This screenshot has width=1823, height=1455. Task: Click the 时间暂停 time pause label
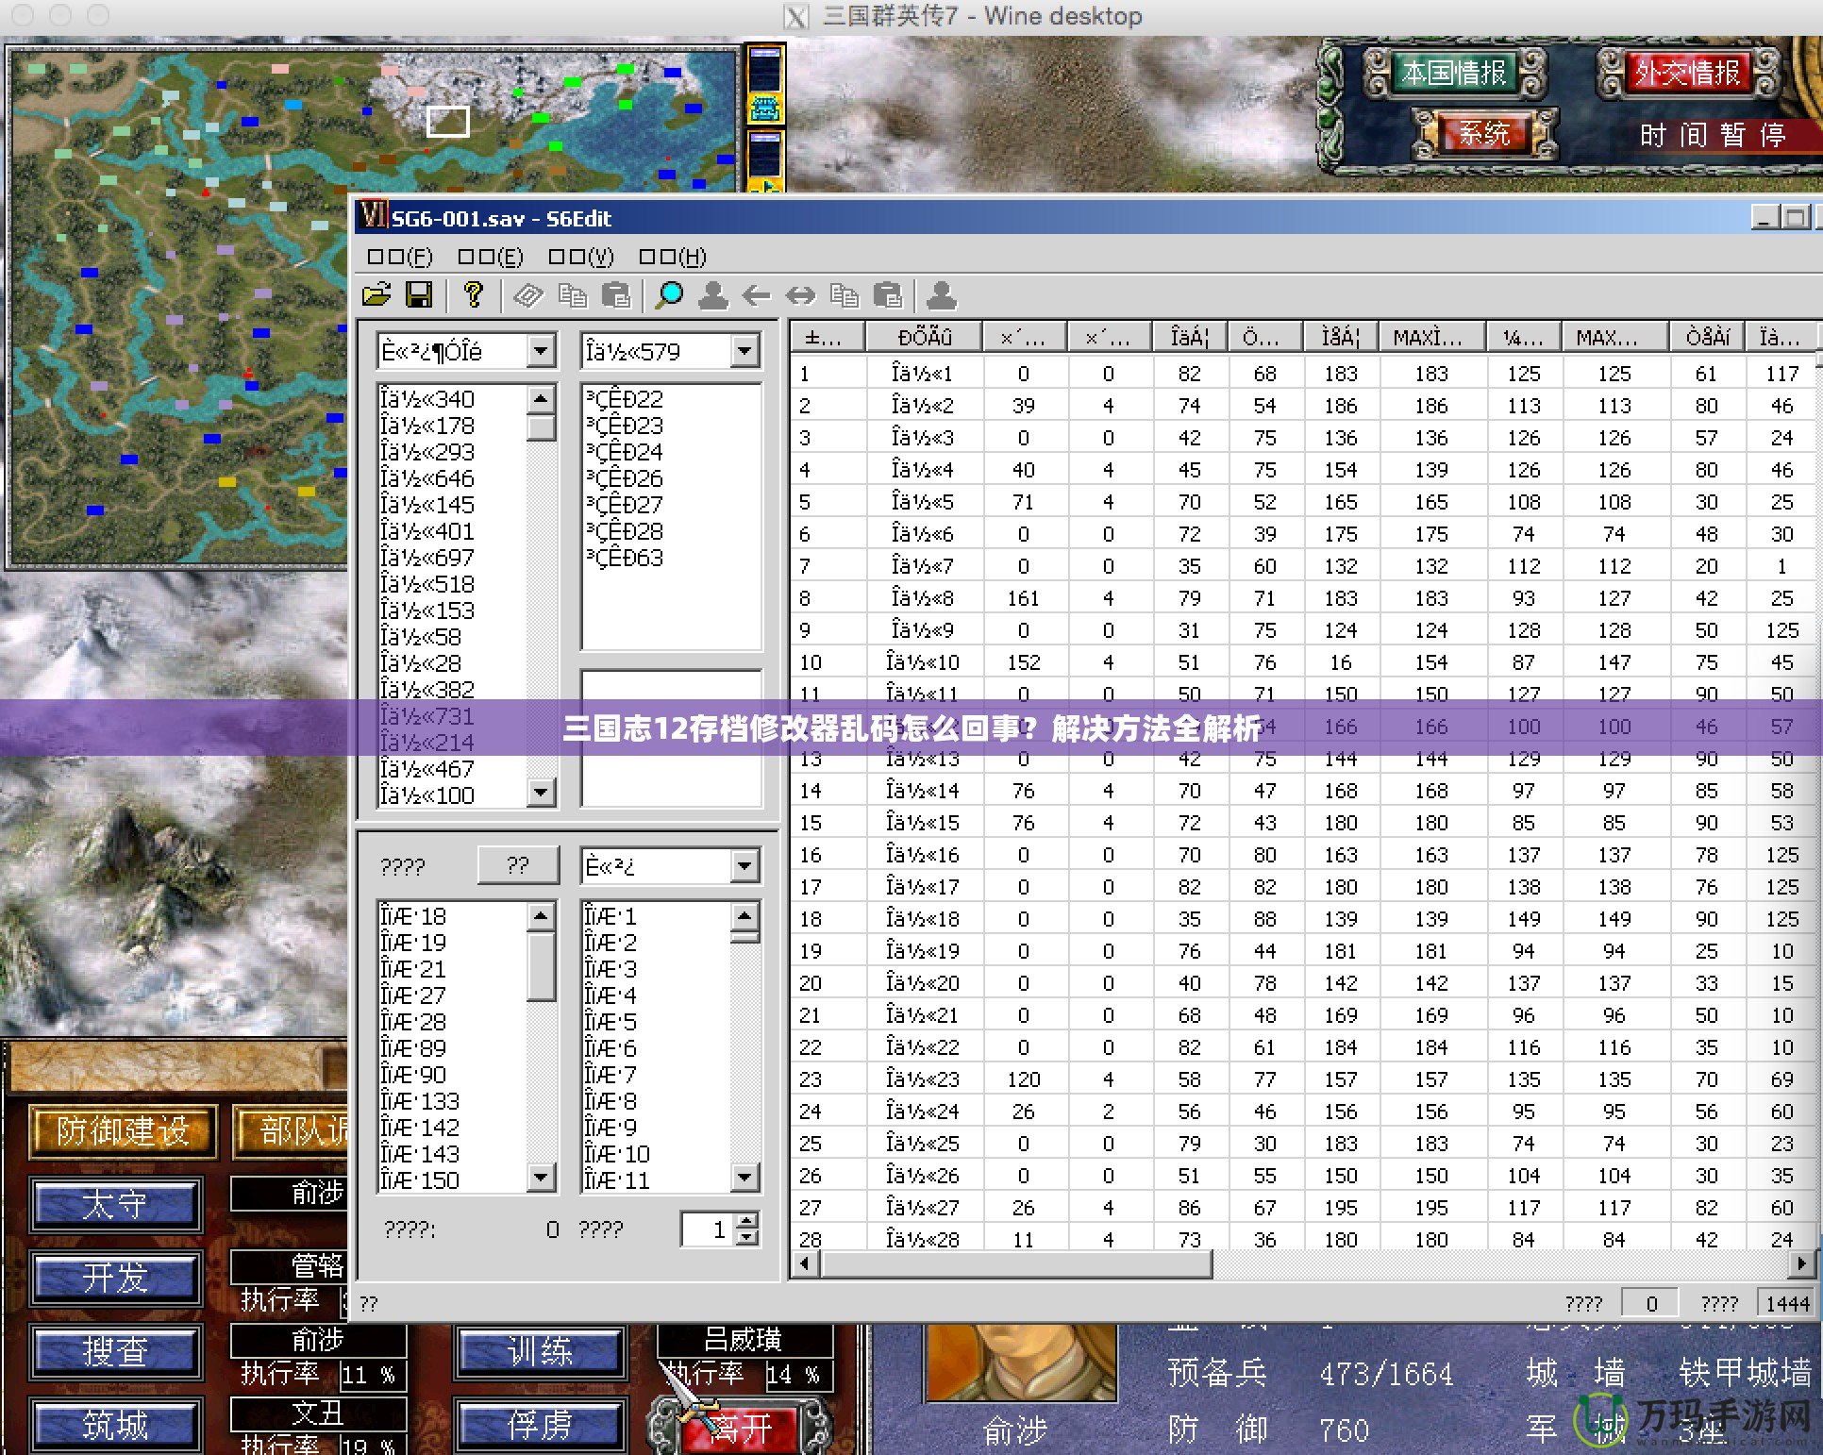(1713, 135)
